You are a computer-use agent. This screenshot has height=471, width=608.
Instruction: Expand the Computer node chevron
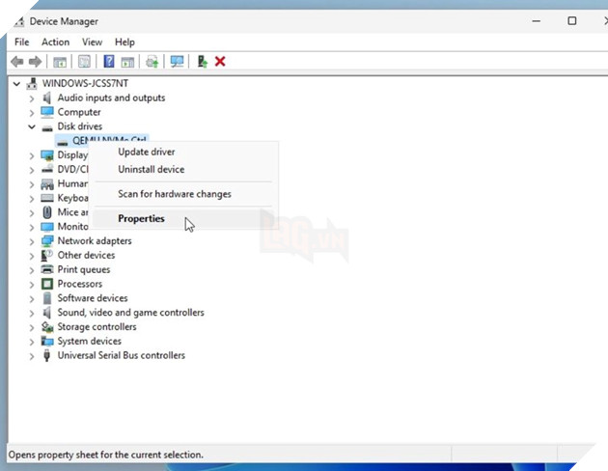tap(32, 112)
